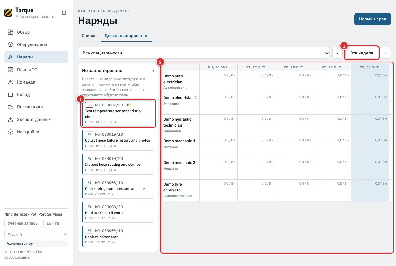The image size is (396, 266).
Task: Click Demo electrician 1 cell for СР, 28 ОКТ.
Action: point(294,104)
